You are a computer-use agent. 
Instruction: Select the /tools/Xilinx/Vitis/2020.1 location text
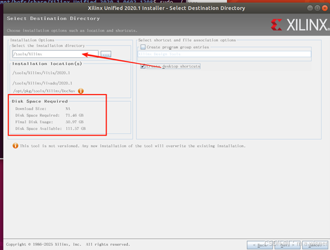click(x=41, y=73)
